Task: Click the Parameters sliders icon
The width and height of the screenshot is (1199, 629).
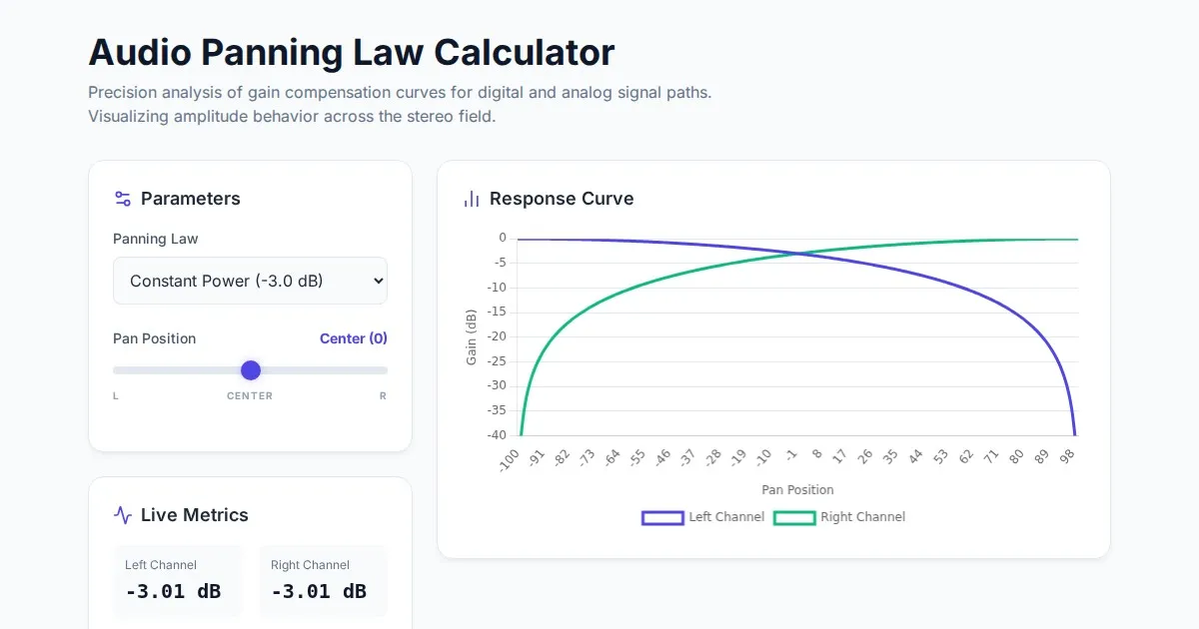Action: 123,199
